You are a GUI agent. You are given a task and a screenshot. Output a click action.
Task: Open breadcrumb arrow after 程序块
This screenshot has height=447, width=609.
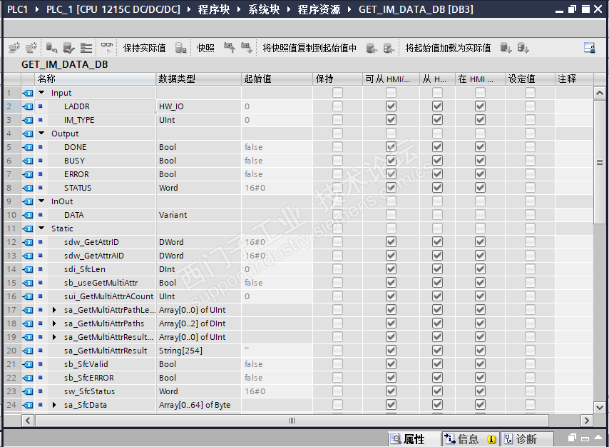(239, 9)
